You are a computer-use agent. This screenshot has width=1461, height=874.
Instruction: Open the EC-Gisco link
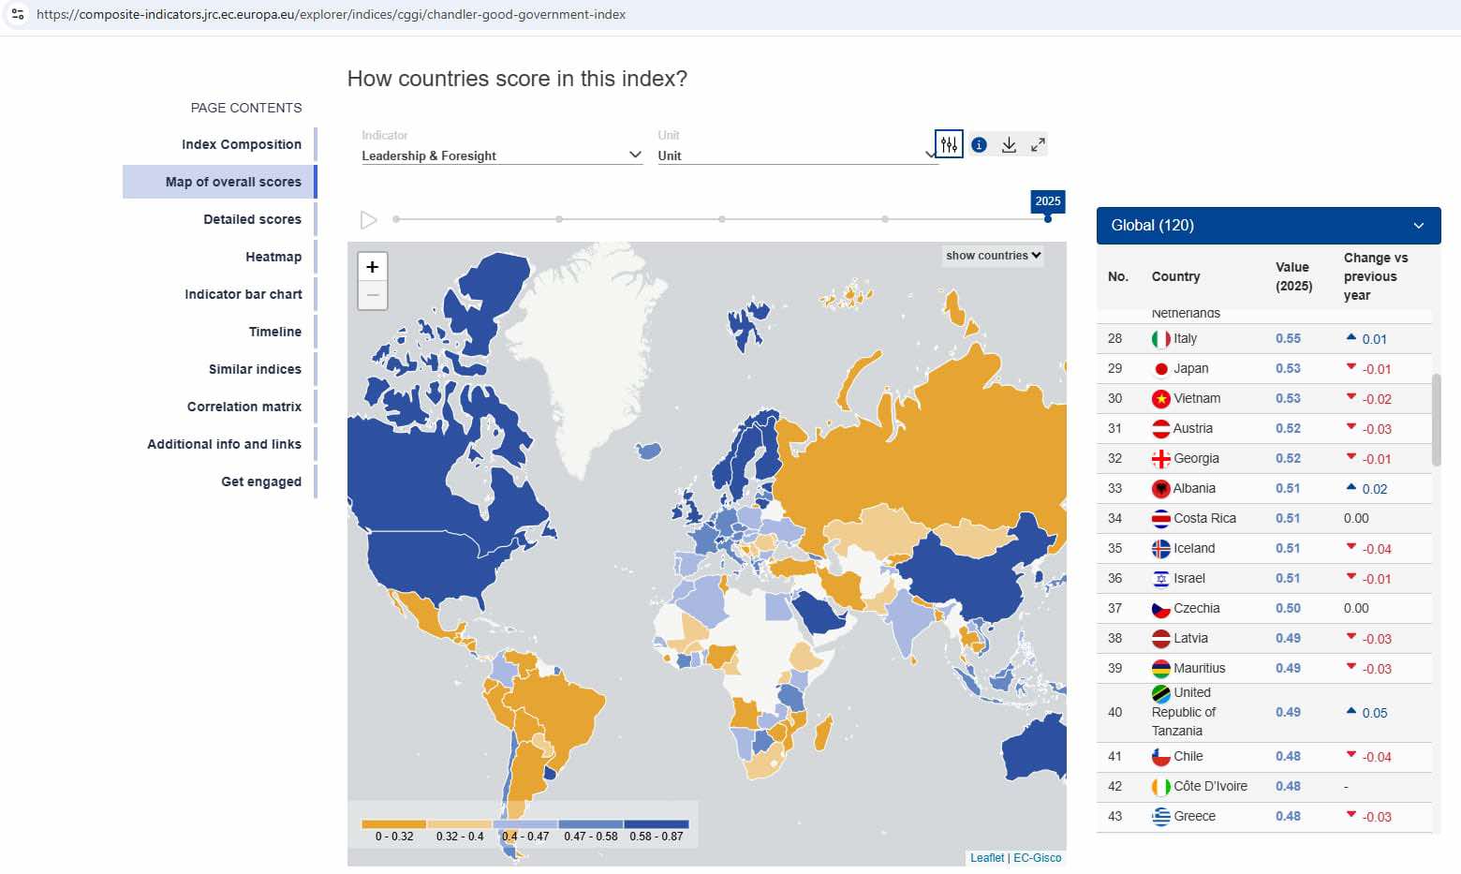click(x=1038, y=858)
